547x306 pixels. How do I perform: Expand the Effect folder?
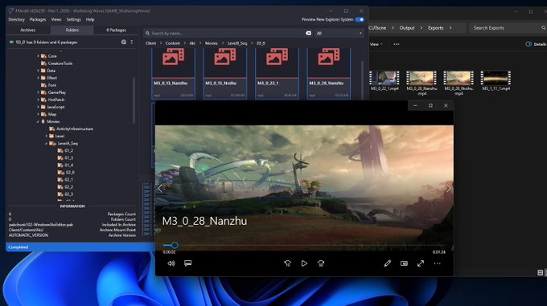click(x=38, y=78)
